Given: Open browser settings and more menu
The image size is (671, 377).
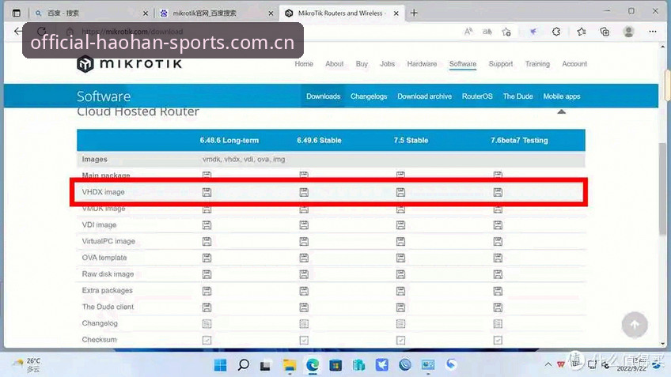Looking at the screenshot, I should [x=653, y=31].
